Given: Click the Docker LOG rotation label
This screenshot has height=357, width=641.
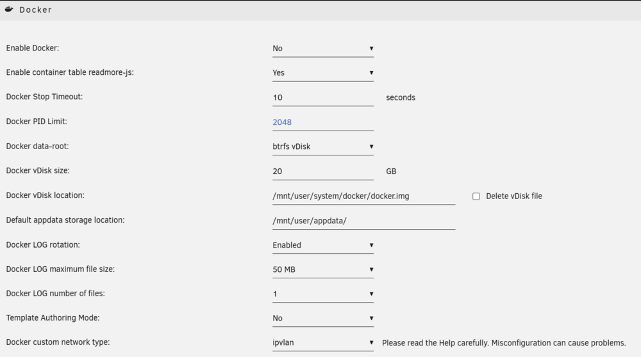Looking at the screenshot, I should (43, 245).
